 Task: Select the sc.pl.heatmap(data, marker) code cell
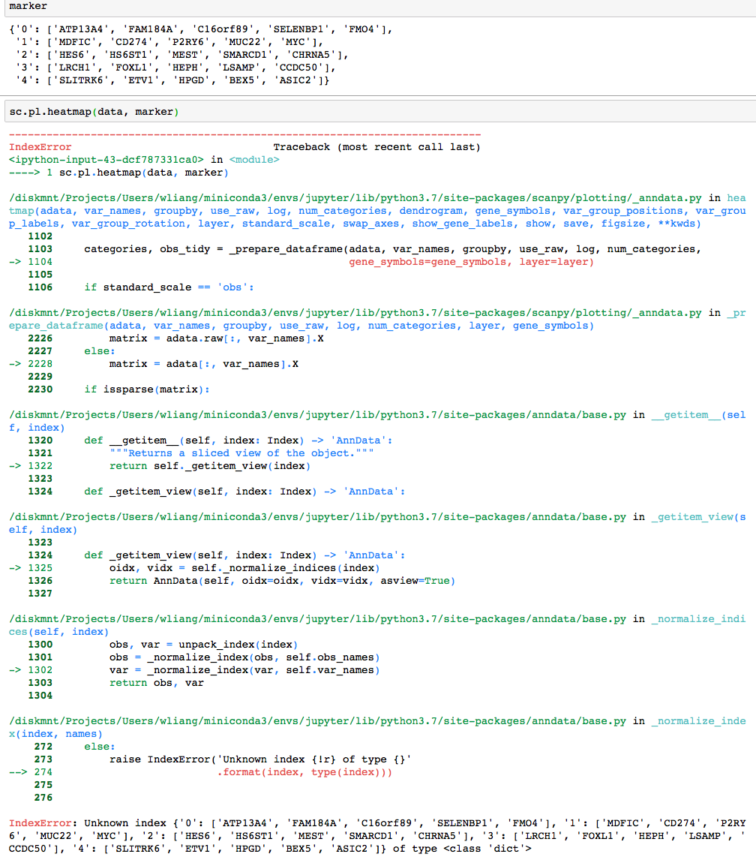[x=90, y=111]
